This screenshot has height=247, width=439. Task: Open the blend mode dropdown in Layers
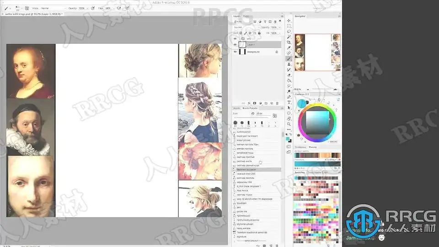coord(246,27)
